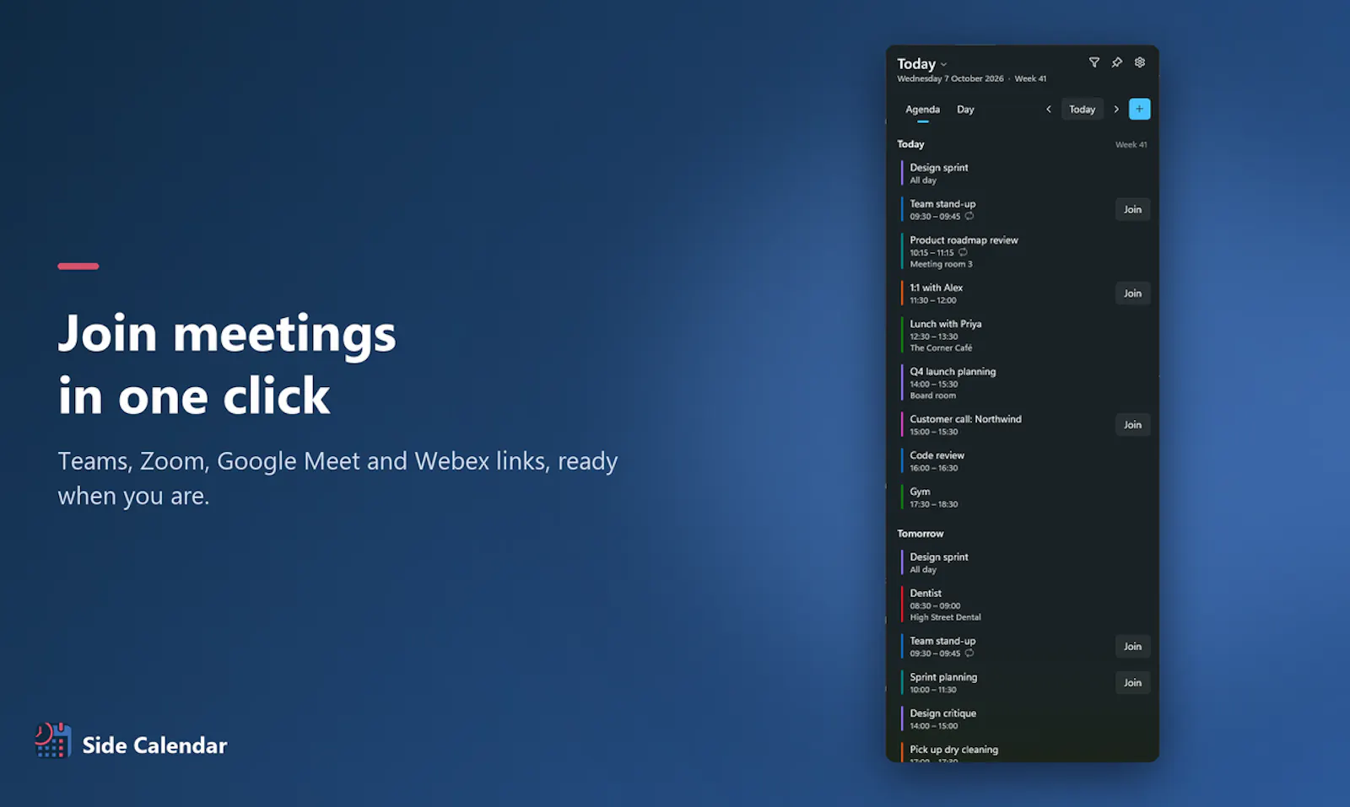
Task: Click the Week 41 label beside Today header
Action: pos(1131,145)
